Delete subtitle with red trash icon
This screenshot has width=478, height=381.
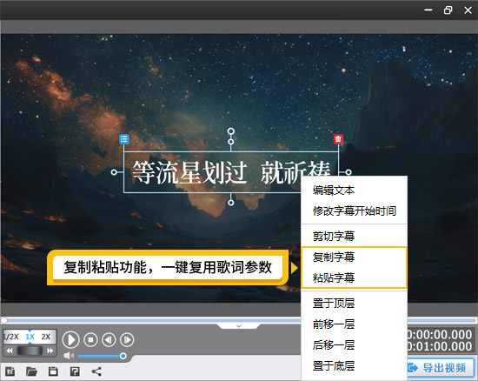pos(338,139)
